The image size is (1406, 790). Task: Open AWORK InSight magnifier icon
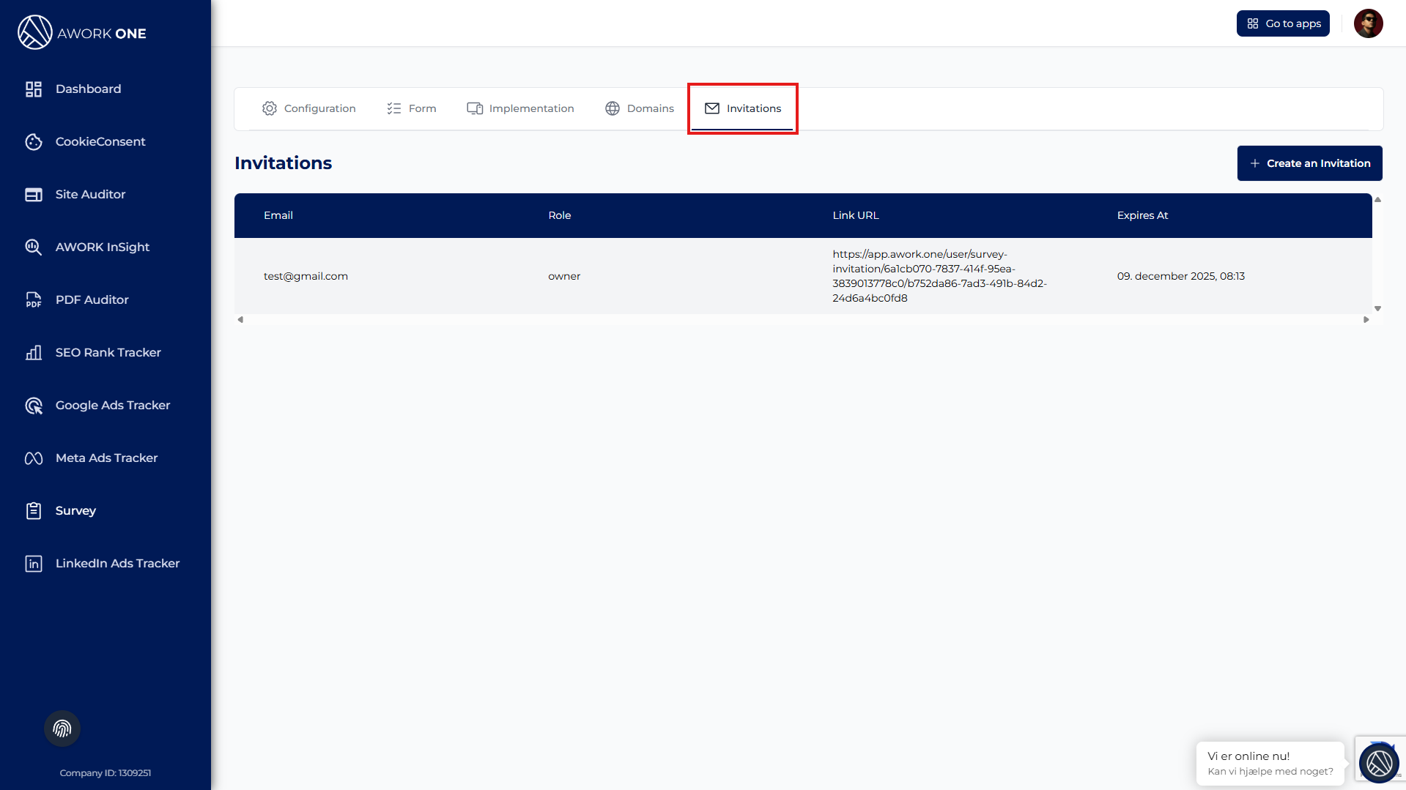[34, 247]
